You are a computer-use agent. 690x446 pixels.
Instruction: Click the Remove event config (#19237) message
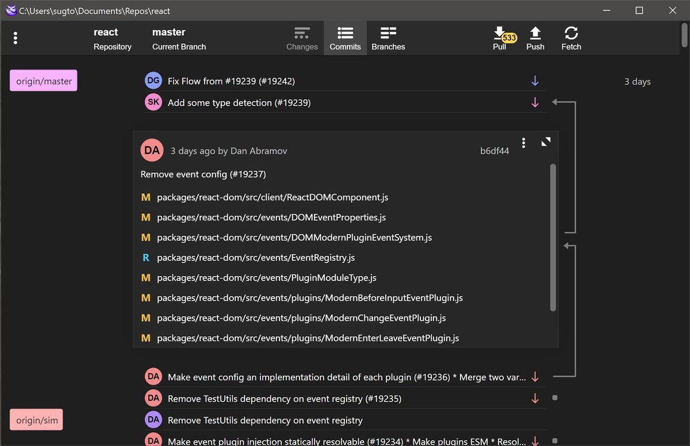tap(203, 174)
